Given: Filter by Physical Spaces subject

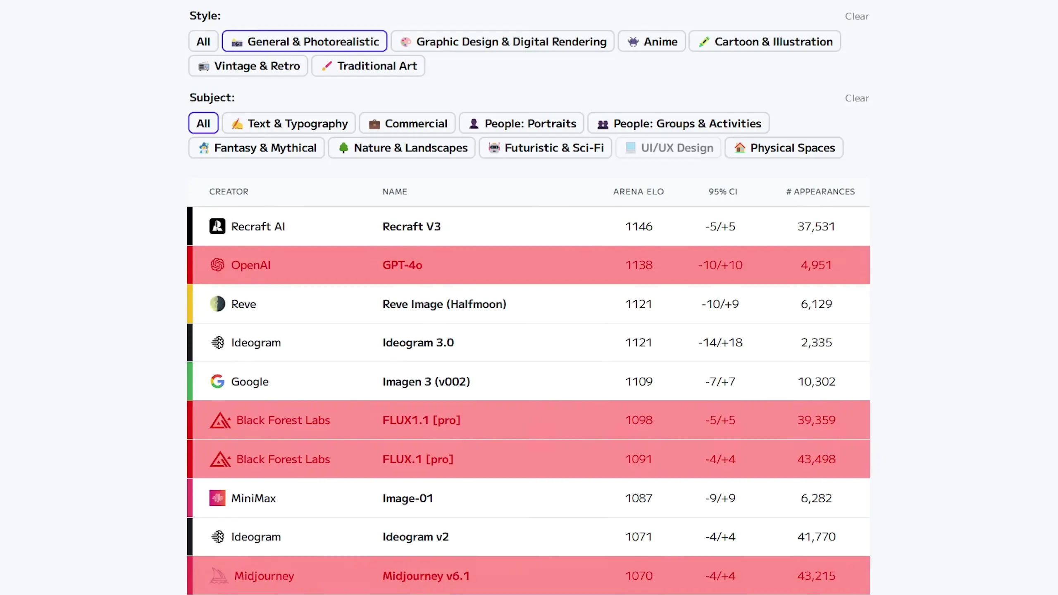Looking at the screenshot, I should 784,148.
